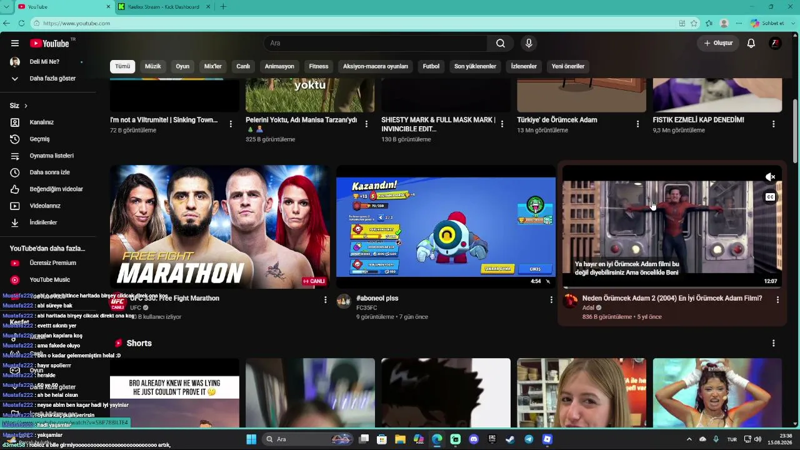Open the BRO ALREADY KNEW short thumbnail
The height and width of the screenshot is (450, 800).
coord(174,392)
